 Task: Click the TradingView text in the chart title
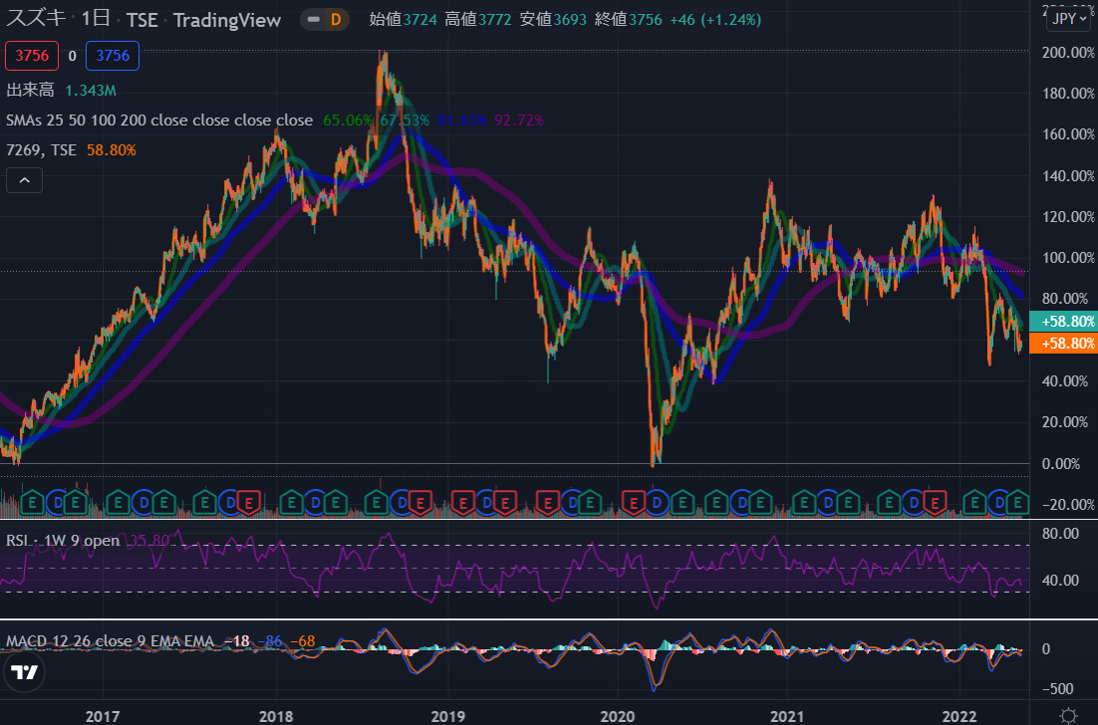[x=227, y=20]
